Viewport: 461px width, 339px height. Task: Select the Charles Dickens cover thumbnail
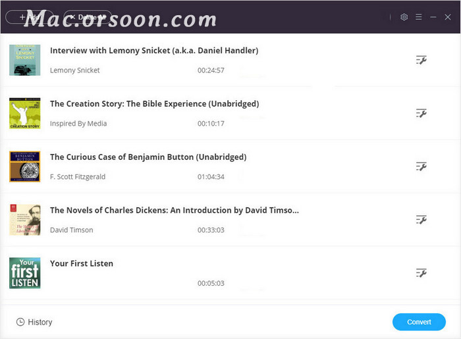[x=25, y=220]
